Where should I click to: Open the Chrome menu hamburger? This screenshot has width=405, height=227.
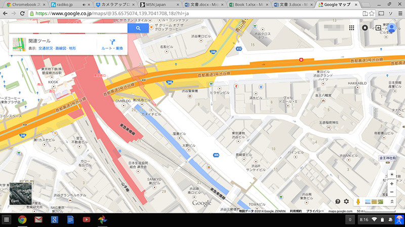pyautogui.click(x=400, y=14)
